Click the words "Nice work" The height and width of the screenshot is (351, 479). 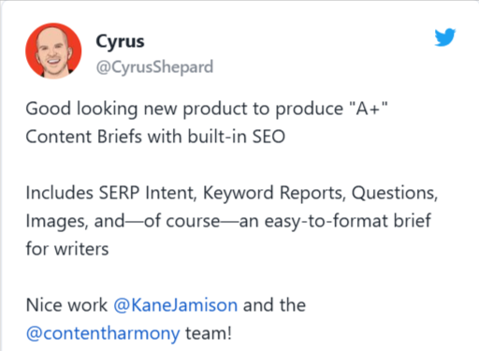tap(66, 305)
